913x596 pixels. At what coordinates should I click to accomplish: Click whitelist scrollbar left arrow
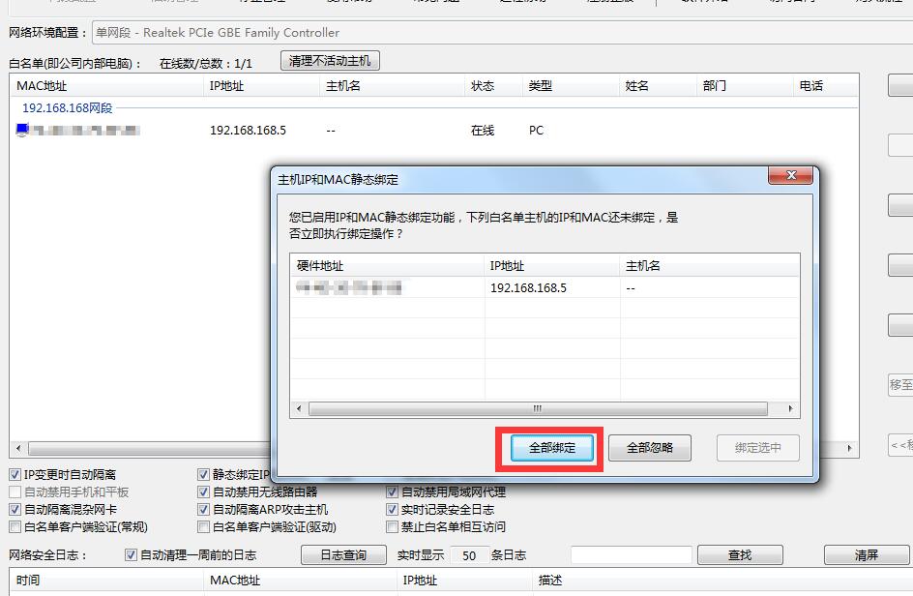[18, 448]
